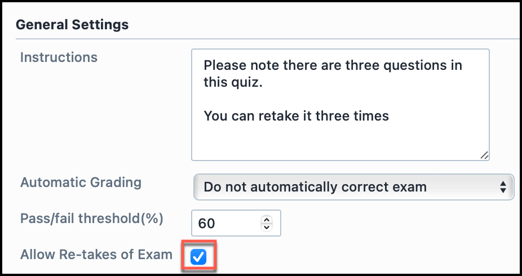The width and height of the screenshot is (522, 276).
Task: Click the empty area below the instructions text
Action: [340, 141]
